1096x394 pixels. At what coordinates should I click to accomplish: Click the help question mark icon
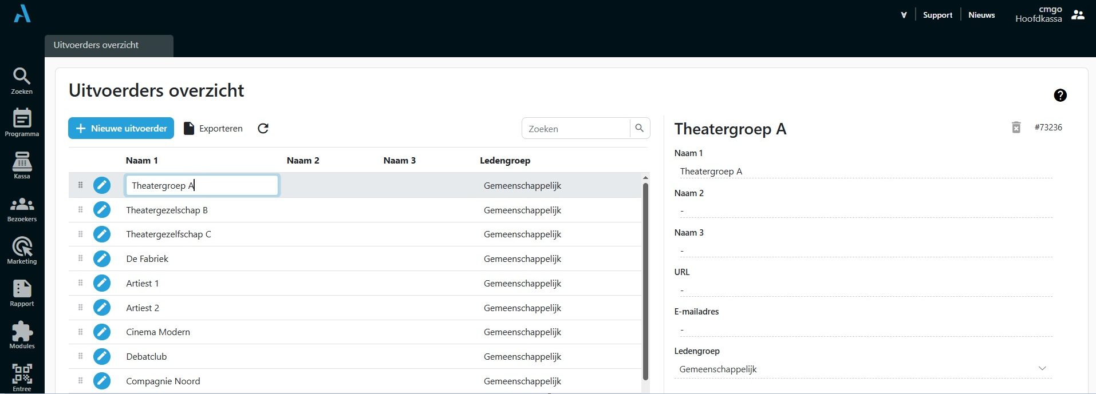coord(1060,95)
